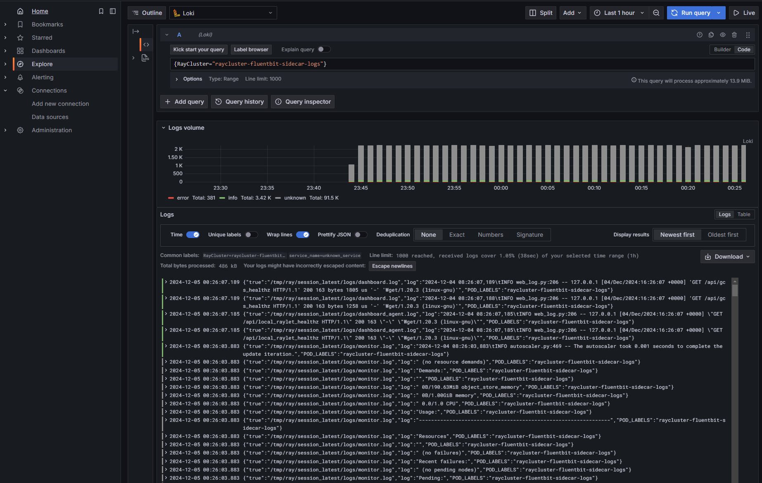Image resolution: width=762 pixels, height=483 pixels.
Task: Click the Add query button
Action: click(184, 102)
